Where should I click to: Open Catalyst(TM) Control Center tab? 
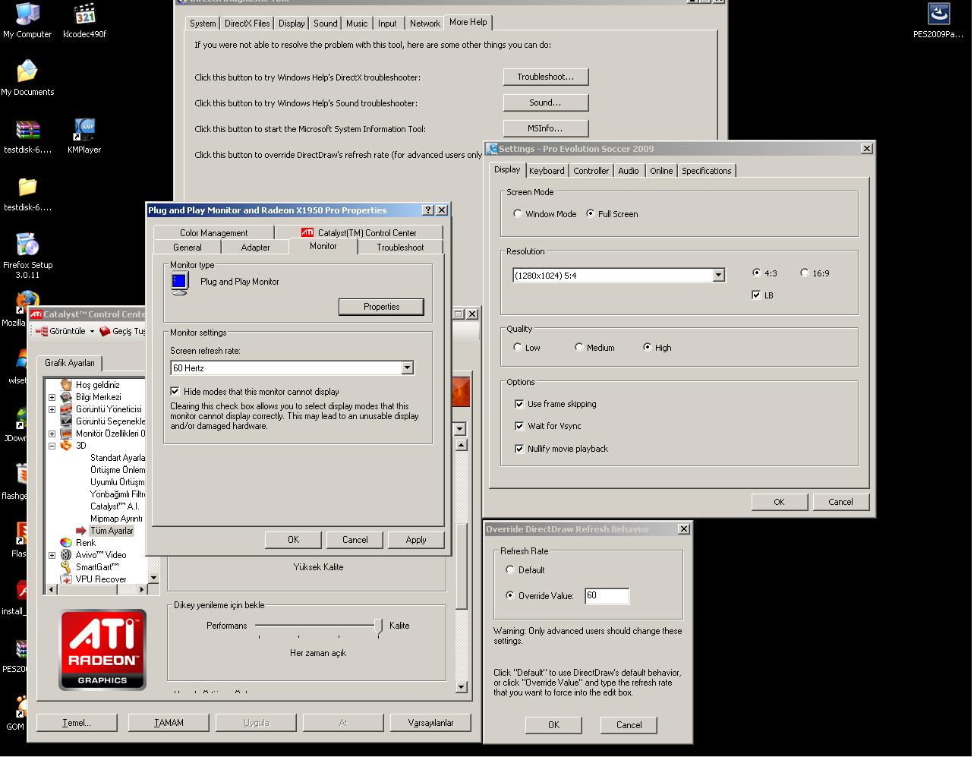click(358, 233)
